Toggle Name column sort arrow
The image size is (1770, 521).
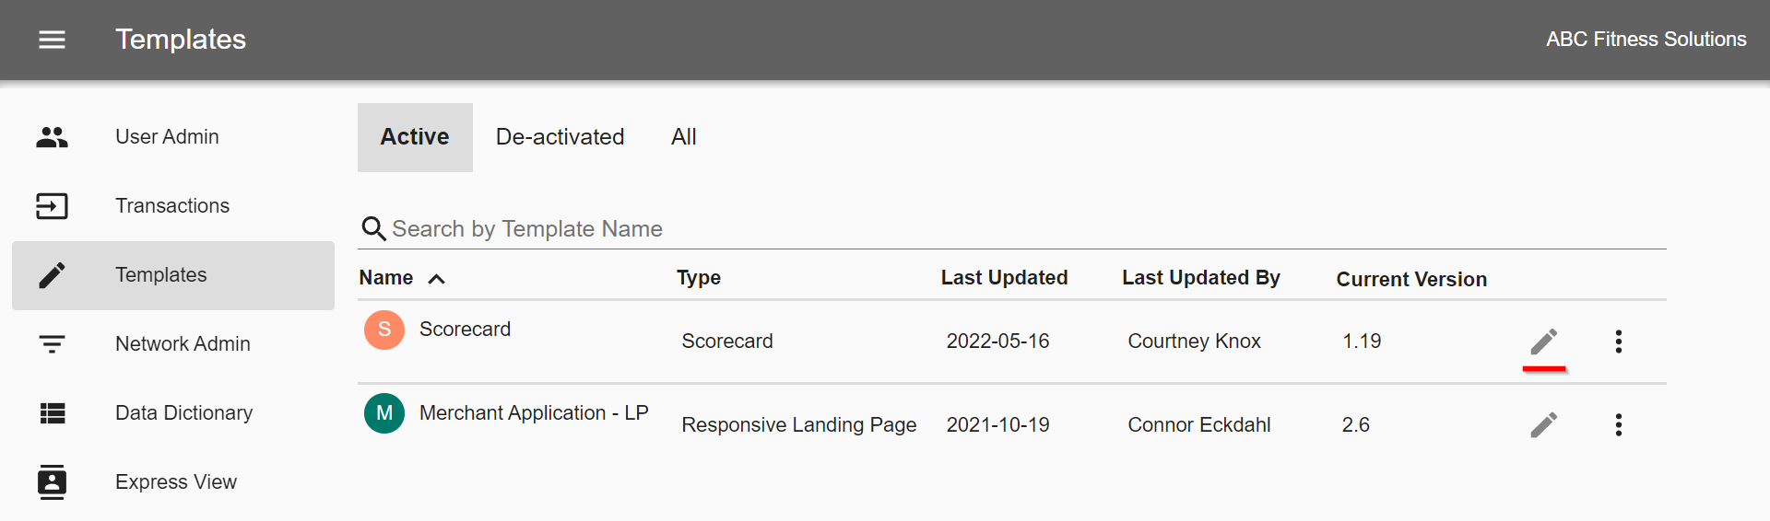tap(437, 279)
